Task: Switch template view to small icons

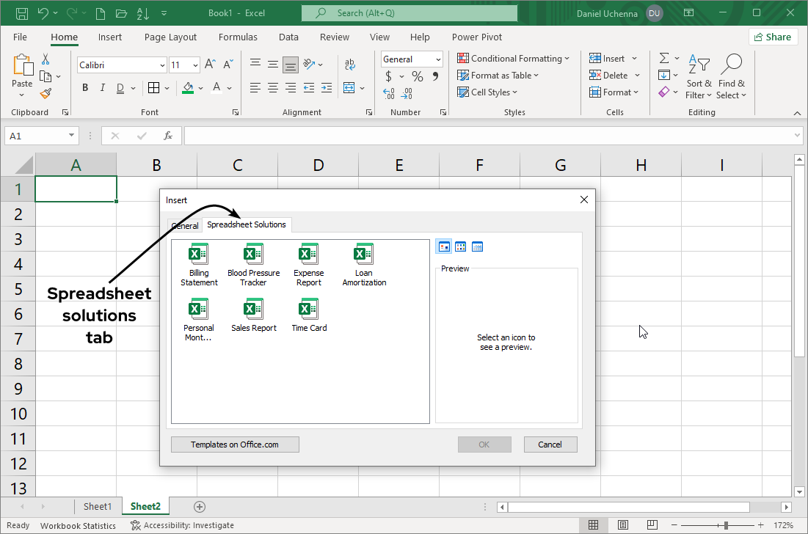Action: tap(460, 246)
